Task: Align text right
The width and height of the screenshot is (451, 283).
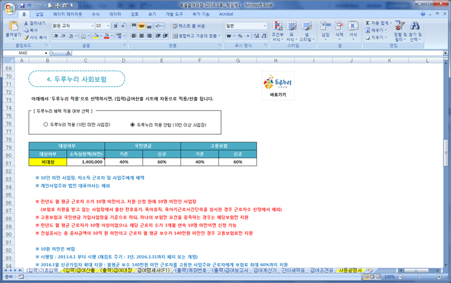Action: 149,36
